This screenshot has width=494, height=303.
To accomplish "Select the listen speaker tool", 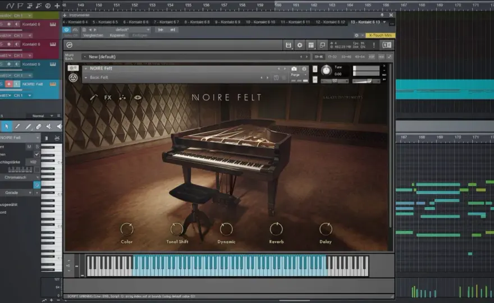I will point(60,127).
